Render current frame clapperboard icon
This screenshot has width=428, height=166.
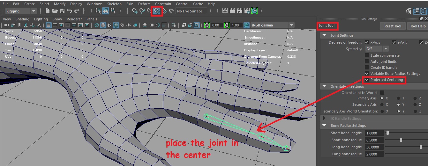[x=232, y=11]
